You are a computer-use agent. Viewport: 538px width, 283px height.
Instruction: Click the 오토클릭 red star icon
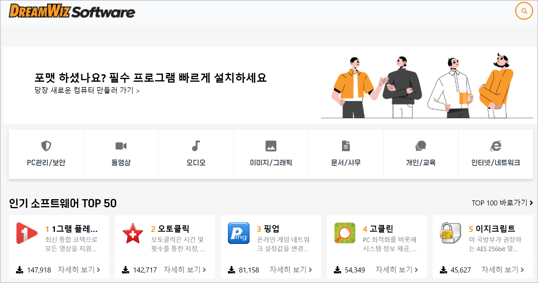point(133,233)
